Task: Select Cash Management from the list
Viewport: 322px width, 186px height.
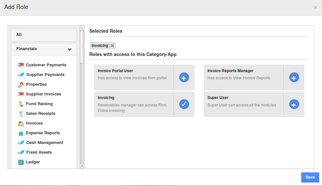Action: click(44, 143)
